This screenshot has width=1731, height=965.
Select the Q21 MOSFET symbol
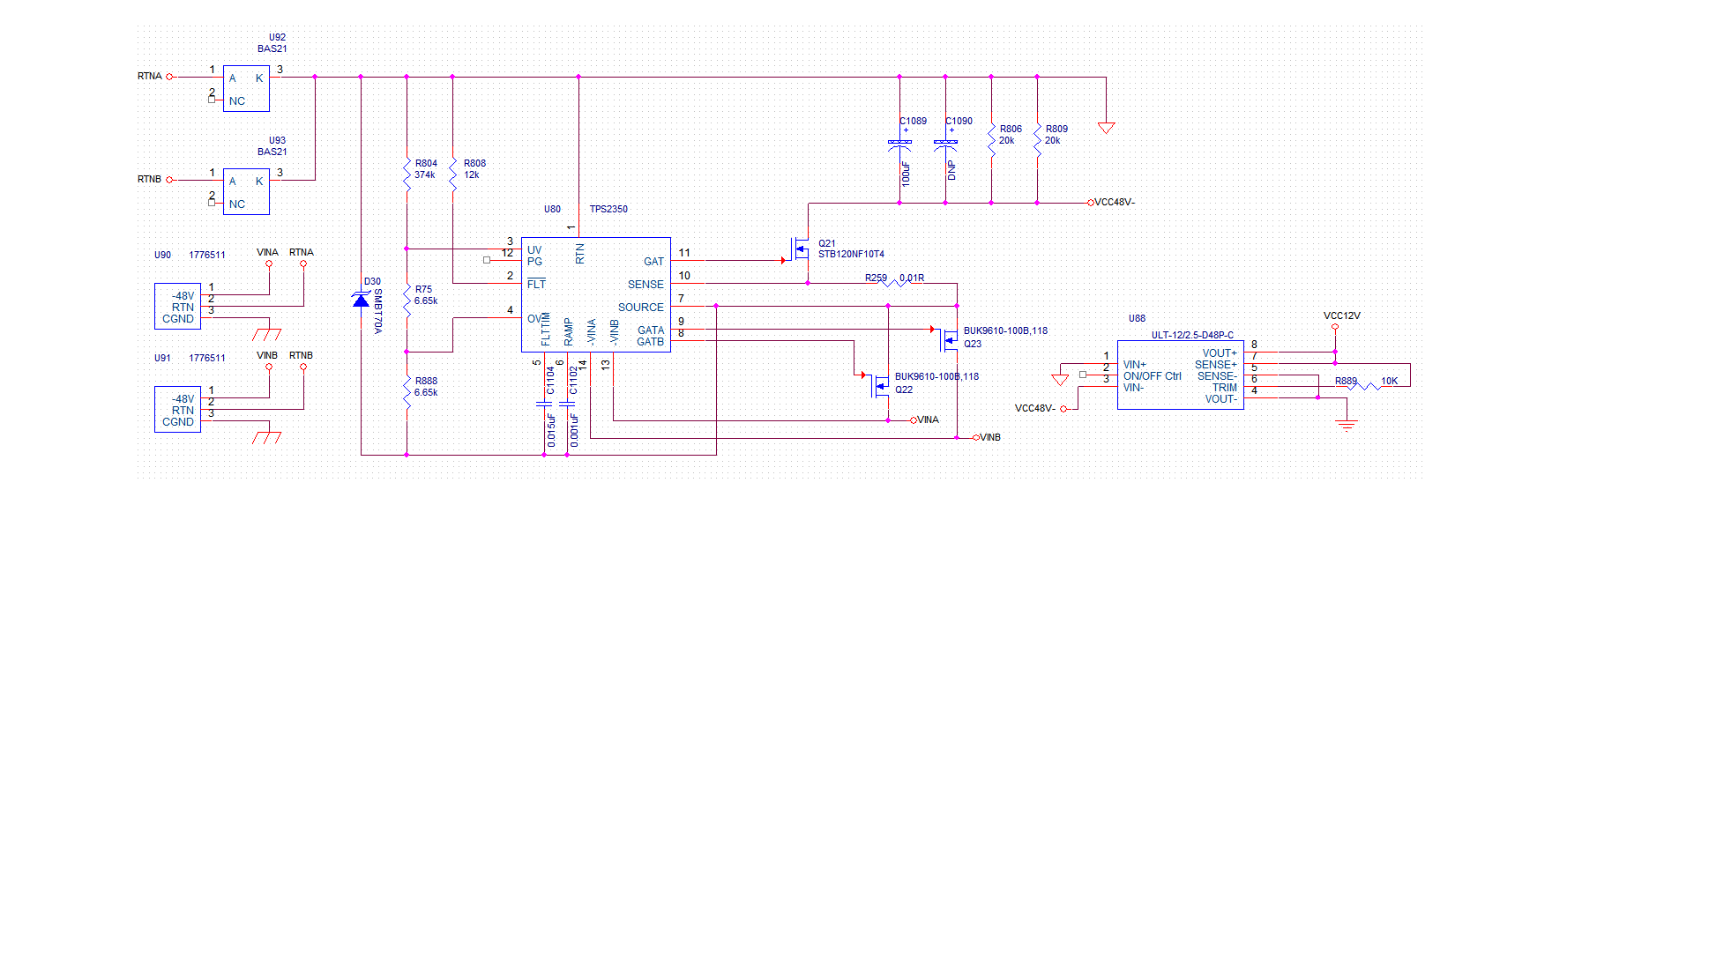800,251
